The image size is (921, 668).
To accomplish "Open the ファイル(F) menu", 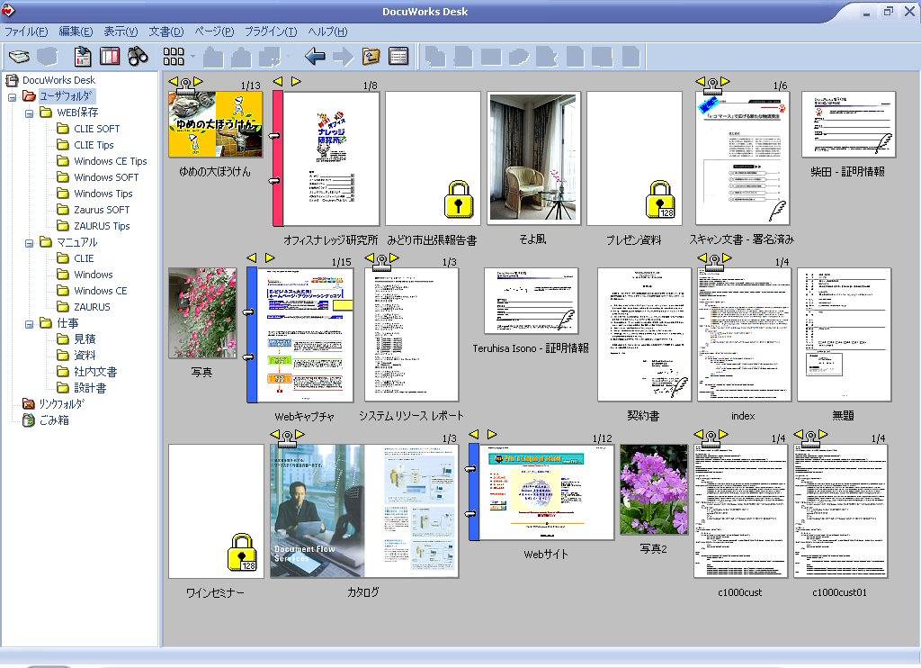I will [x=26, y=32].
